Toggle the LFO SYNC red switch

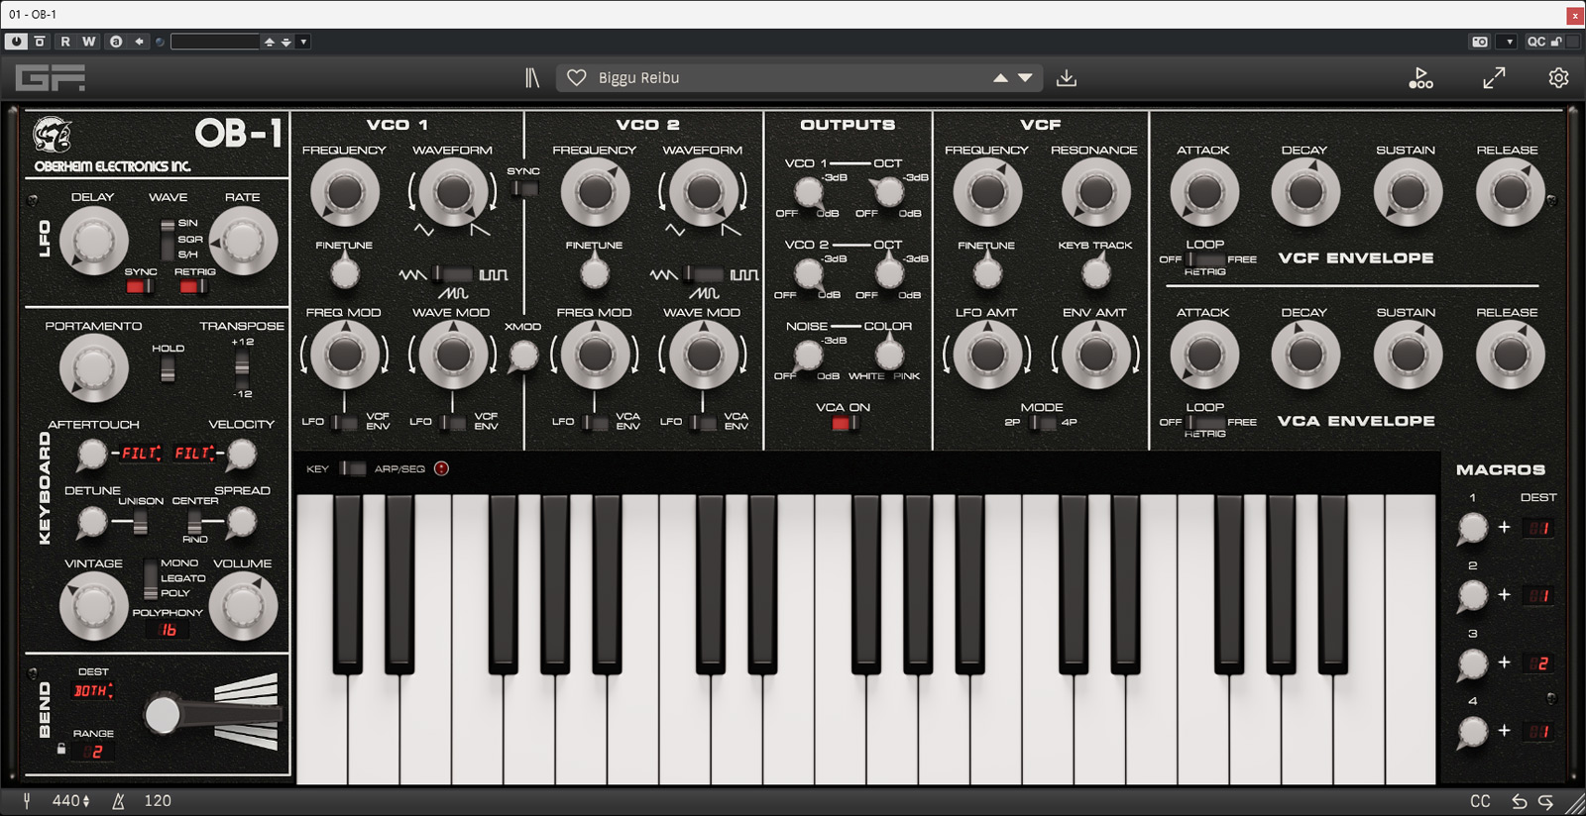pos(140,287)
